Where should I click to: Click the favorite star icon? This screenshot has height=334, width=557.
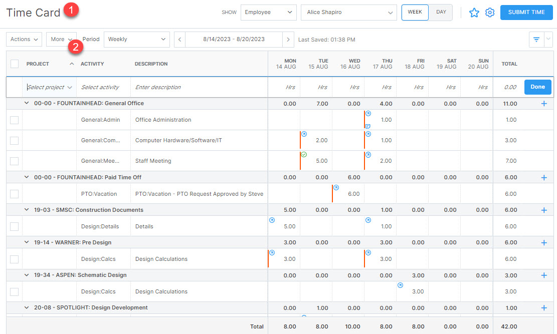[x=474, y=13]
